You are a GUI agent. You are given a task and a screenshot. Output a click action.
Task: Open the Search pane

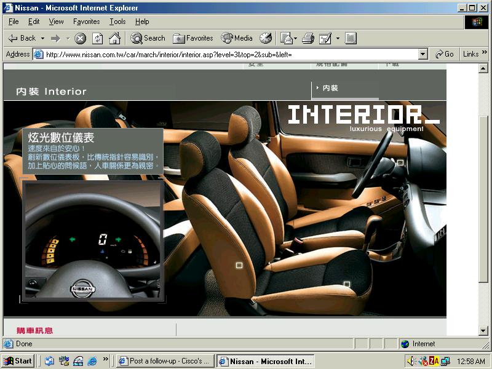click(x=148, y=38)
